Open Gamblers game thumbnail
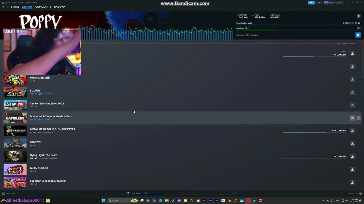Viewport: 364px width, 204px height. coord(15,118)
